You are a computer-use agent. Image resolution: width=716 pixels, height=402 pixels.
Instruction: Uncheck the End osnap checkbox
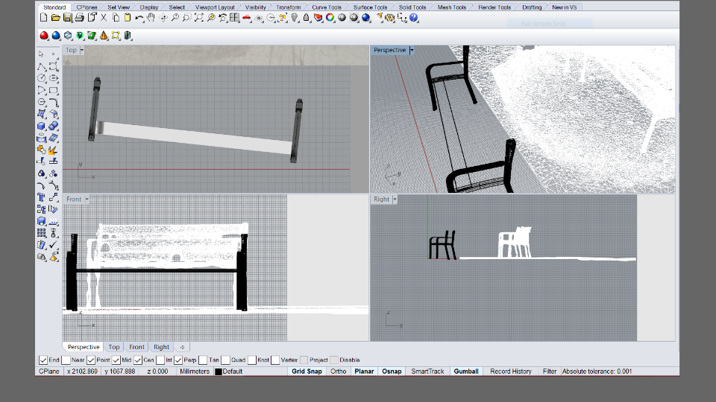(x=43, y=360)
